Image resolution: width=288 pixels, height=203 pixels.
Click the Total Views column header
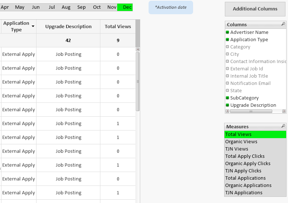[118, 27]
